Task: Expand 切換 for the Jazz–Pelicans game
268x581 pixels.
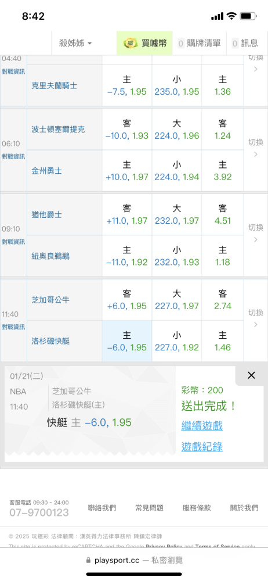Action: (255, 234)
